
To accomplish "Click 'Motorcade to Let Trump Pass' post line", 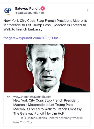I will point(27,25).
